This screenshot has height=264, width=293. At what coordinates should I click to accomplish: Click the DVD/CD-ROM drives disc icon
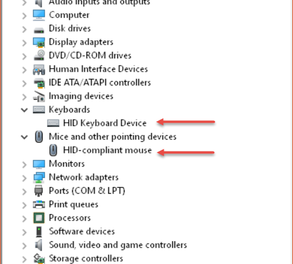(39, 56)
